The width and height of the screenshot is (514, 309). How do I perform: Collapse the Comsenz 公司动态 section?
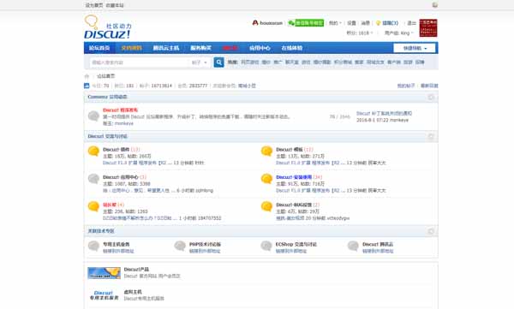431,97
